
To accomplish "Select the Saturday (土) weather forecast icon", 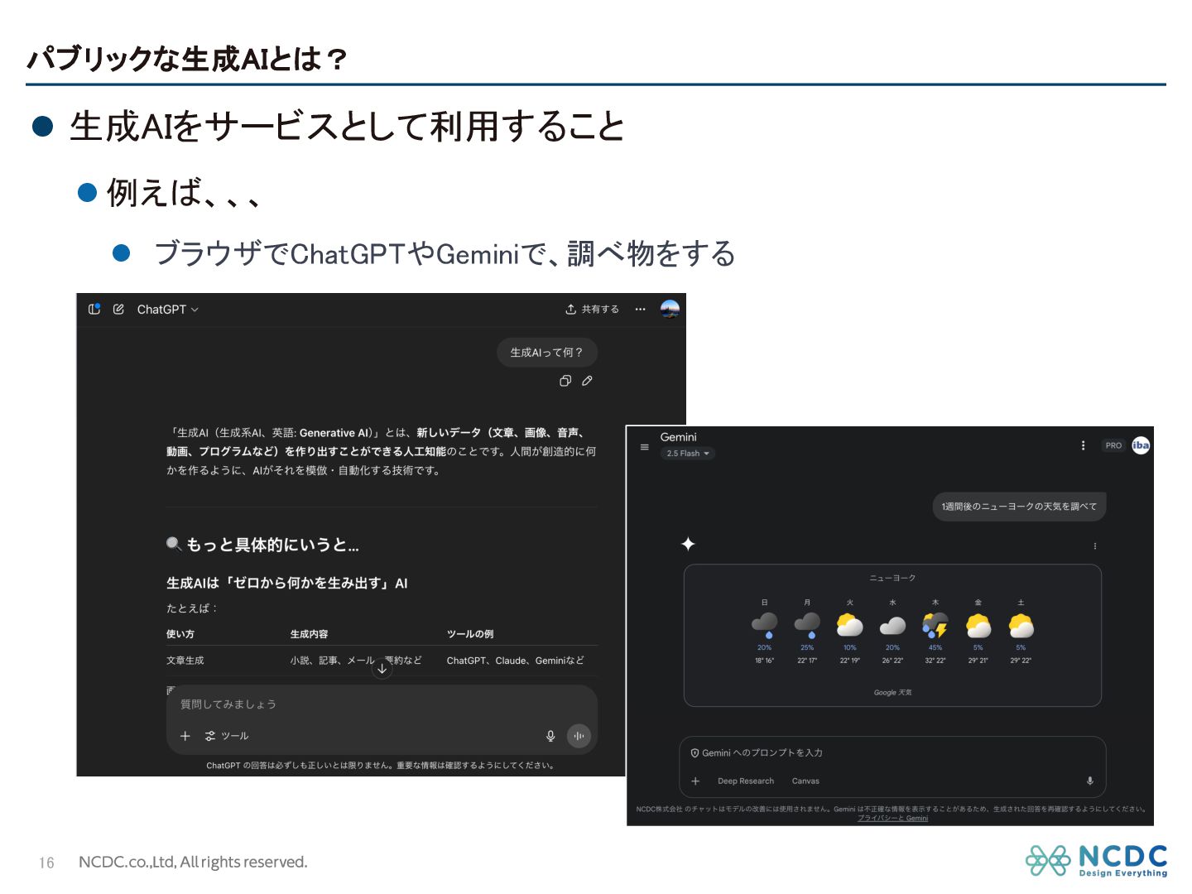I will tap(1021, 625).
